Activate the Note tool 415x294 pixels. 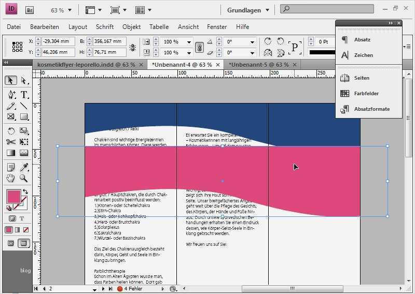pyautogui.click(x=11, y=167)
